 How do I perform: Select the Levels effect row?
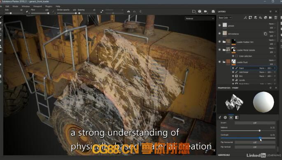coord(254,80)
